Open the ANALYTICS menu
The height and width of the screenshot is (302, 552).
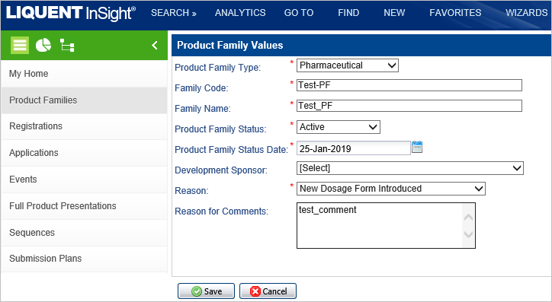point(240,13)
